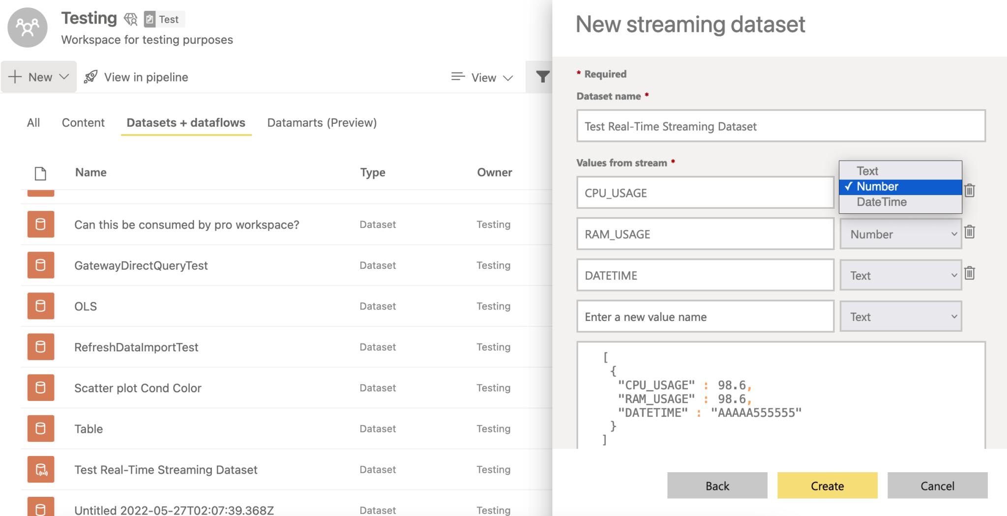Click the Test badge beside workspace title

tap(163, 19)
